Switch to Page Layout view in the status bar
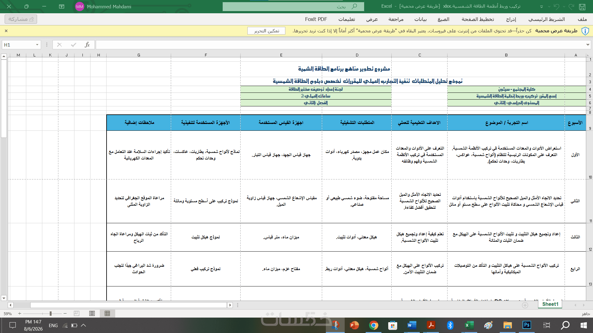The image size is (593, 333). [92, 314]
